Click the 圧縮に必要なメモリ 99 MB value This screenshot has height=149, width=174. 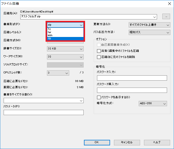pos(79,81)
